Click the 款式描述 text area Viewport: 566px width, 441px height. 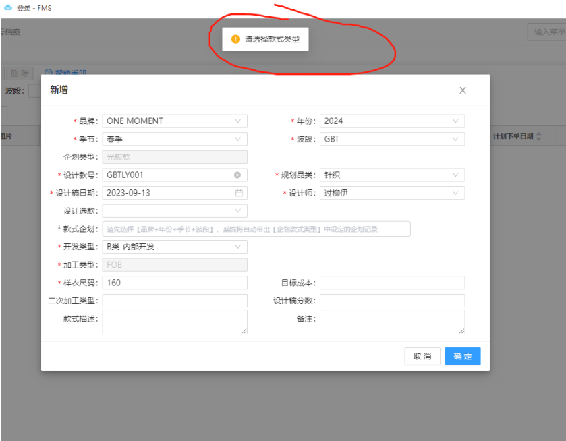(x=174, y=322)
